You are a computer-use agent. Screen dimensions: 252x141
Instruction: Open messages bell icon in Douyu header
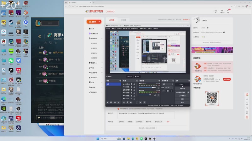point(228,11)
